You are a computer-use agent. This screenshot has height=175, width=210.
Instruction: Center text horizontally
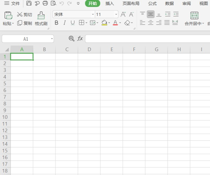pos(151,23)
